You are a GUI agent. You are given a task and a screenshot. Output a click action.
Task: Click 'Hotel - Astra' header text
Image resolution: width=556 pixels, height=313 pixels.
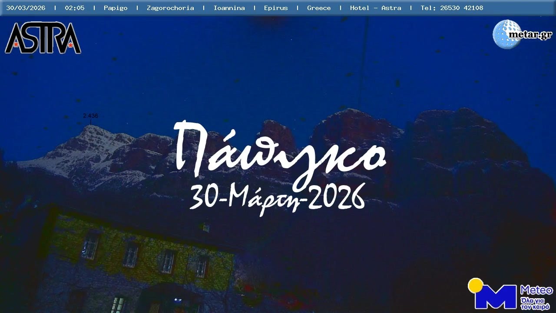coord(376,8)
